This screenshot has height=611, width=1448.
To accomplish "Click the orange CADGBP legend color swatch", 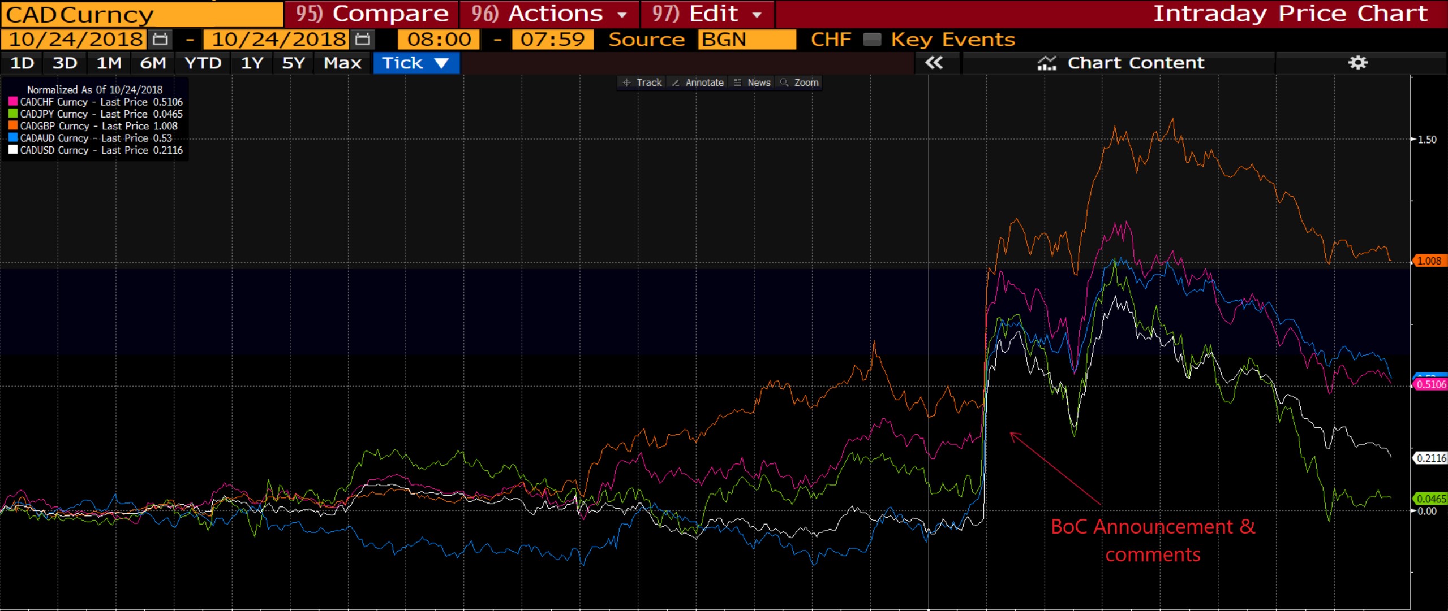I will point(13,125).
